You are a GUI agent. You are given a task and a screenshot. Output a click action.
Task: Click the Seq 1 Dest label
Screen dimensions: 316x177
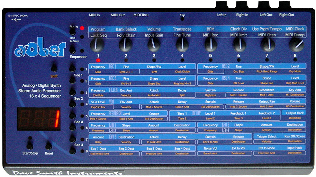tap(98, 149)
